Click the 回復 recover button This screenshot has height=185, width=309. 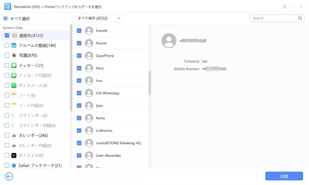[x=284, y=176]
